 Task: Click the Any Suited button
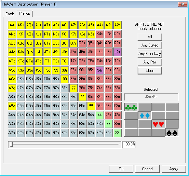coord(150,45)
